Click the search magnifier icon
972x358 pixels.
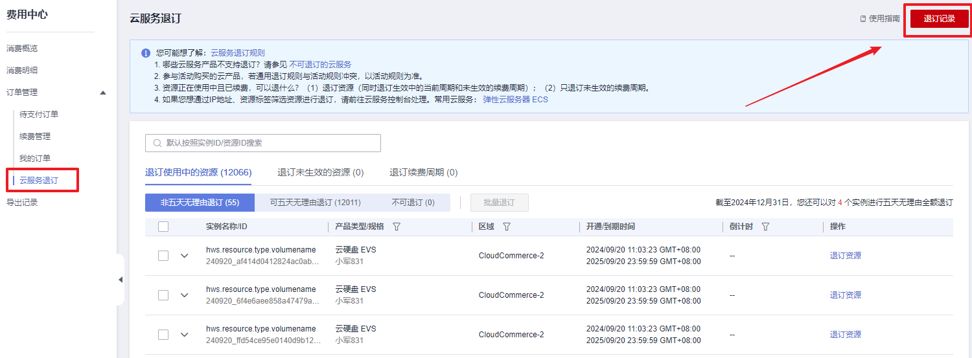click(157, 143)
